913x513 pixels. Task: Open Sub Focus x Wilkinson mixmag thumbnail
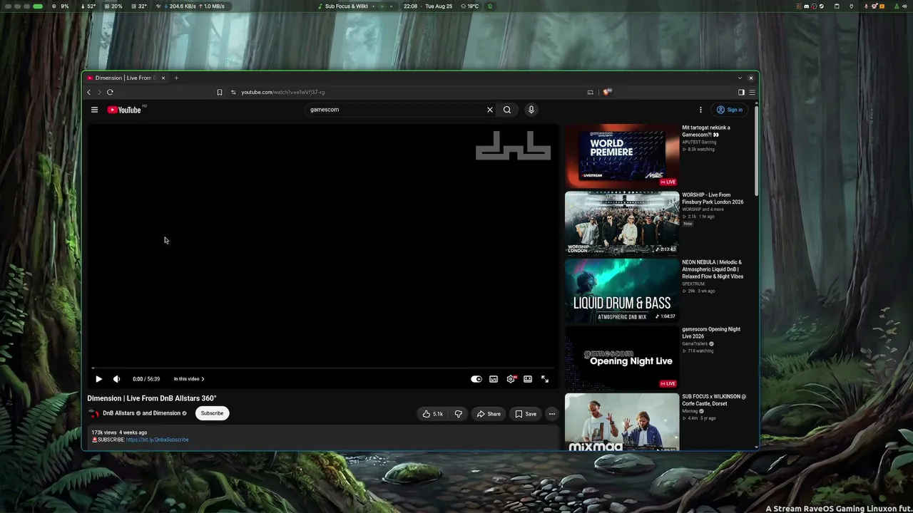pos(622,422)
